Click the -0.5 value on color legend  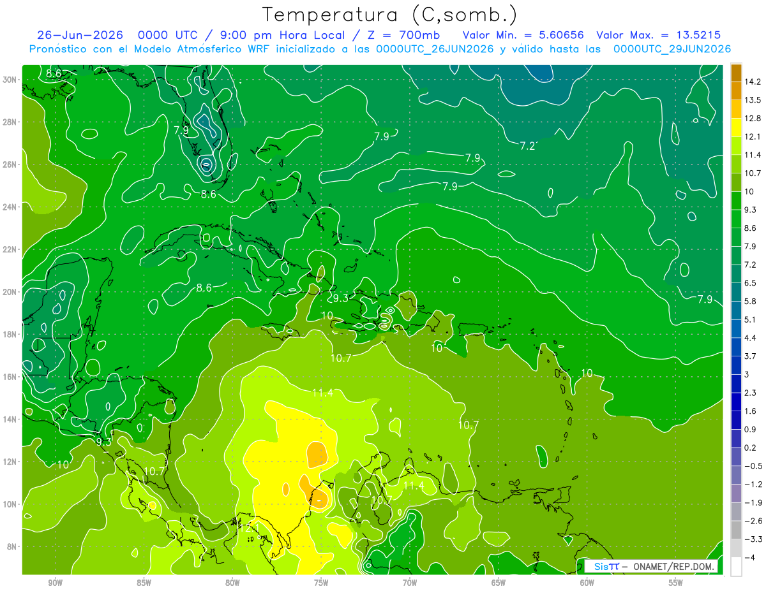(753, 466)
